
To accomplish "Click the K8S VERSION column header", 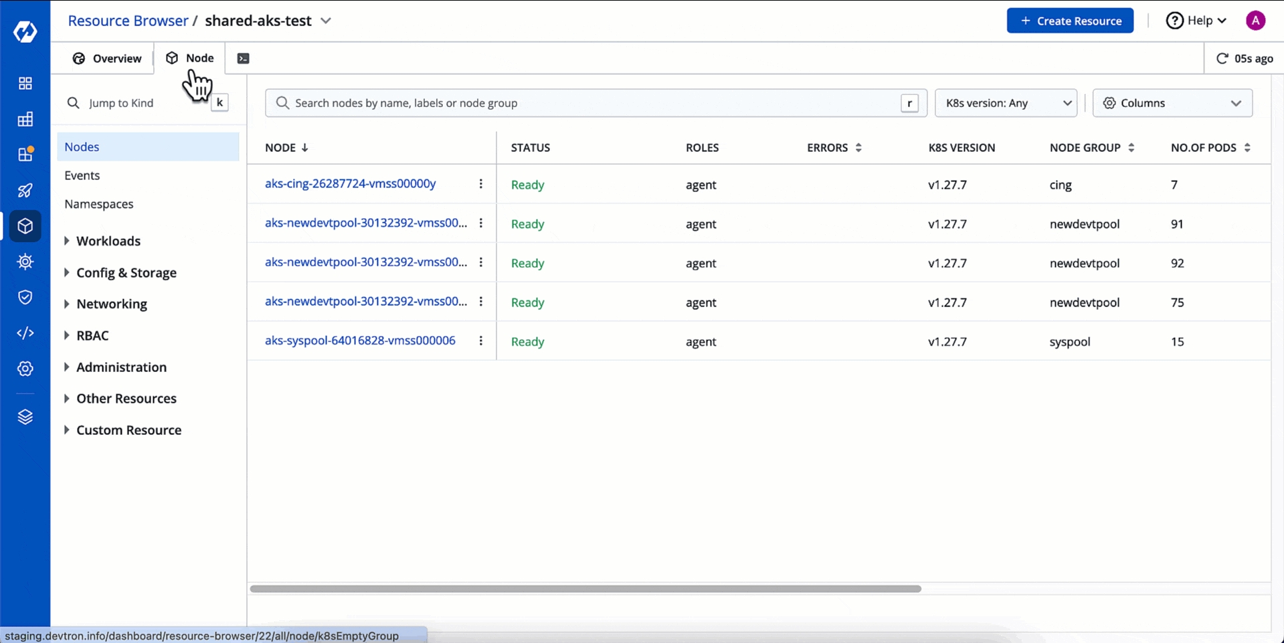I will pos(961,148).
